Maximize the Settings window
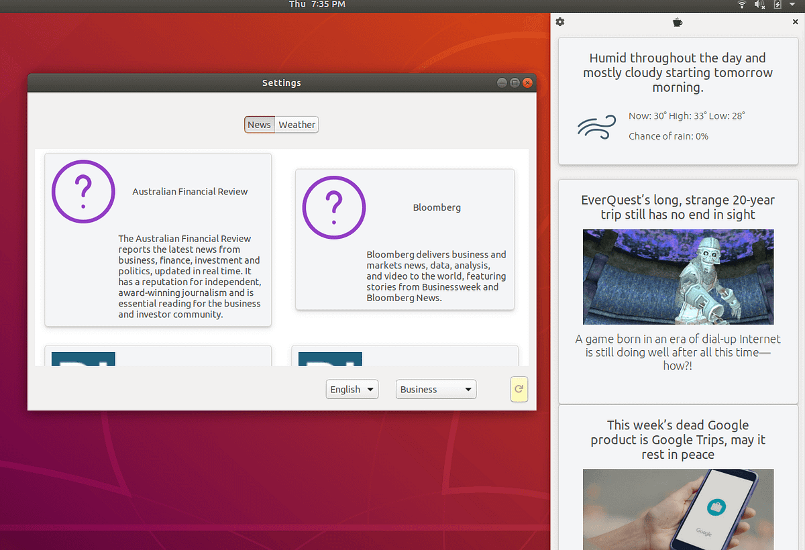 (515, 82)
